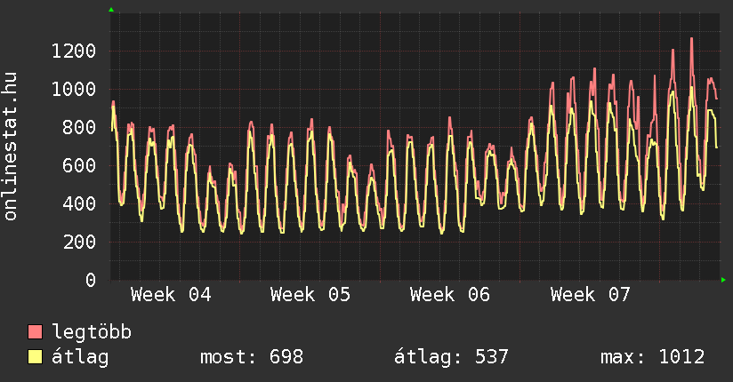Click the 400 y-axis value
Screen dimensions: 733x382
tap(78, 203)
